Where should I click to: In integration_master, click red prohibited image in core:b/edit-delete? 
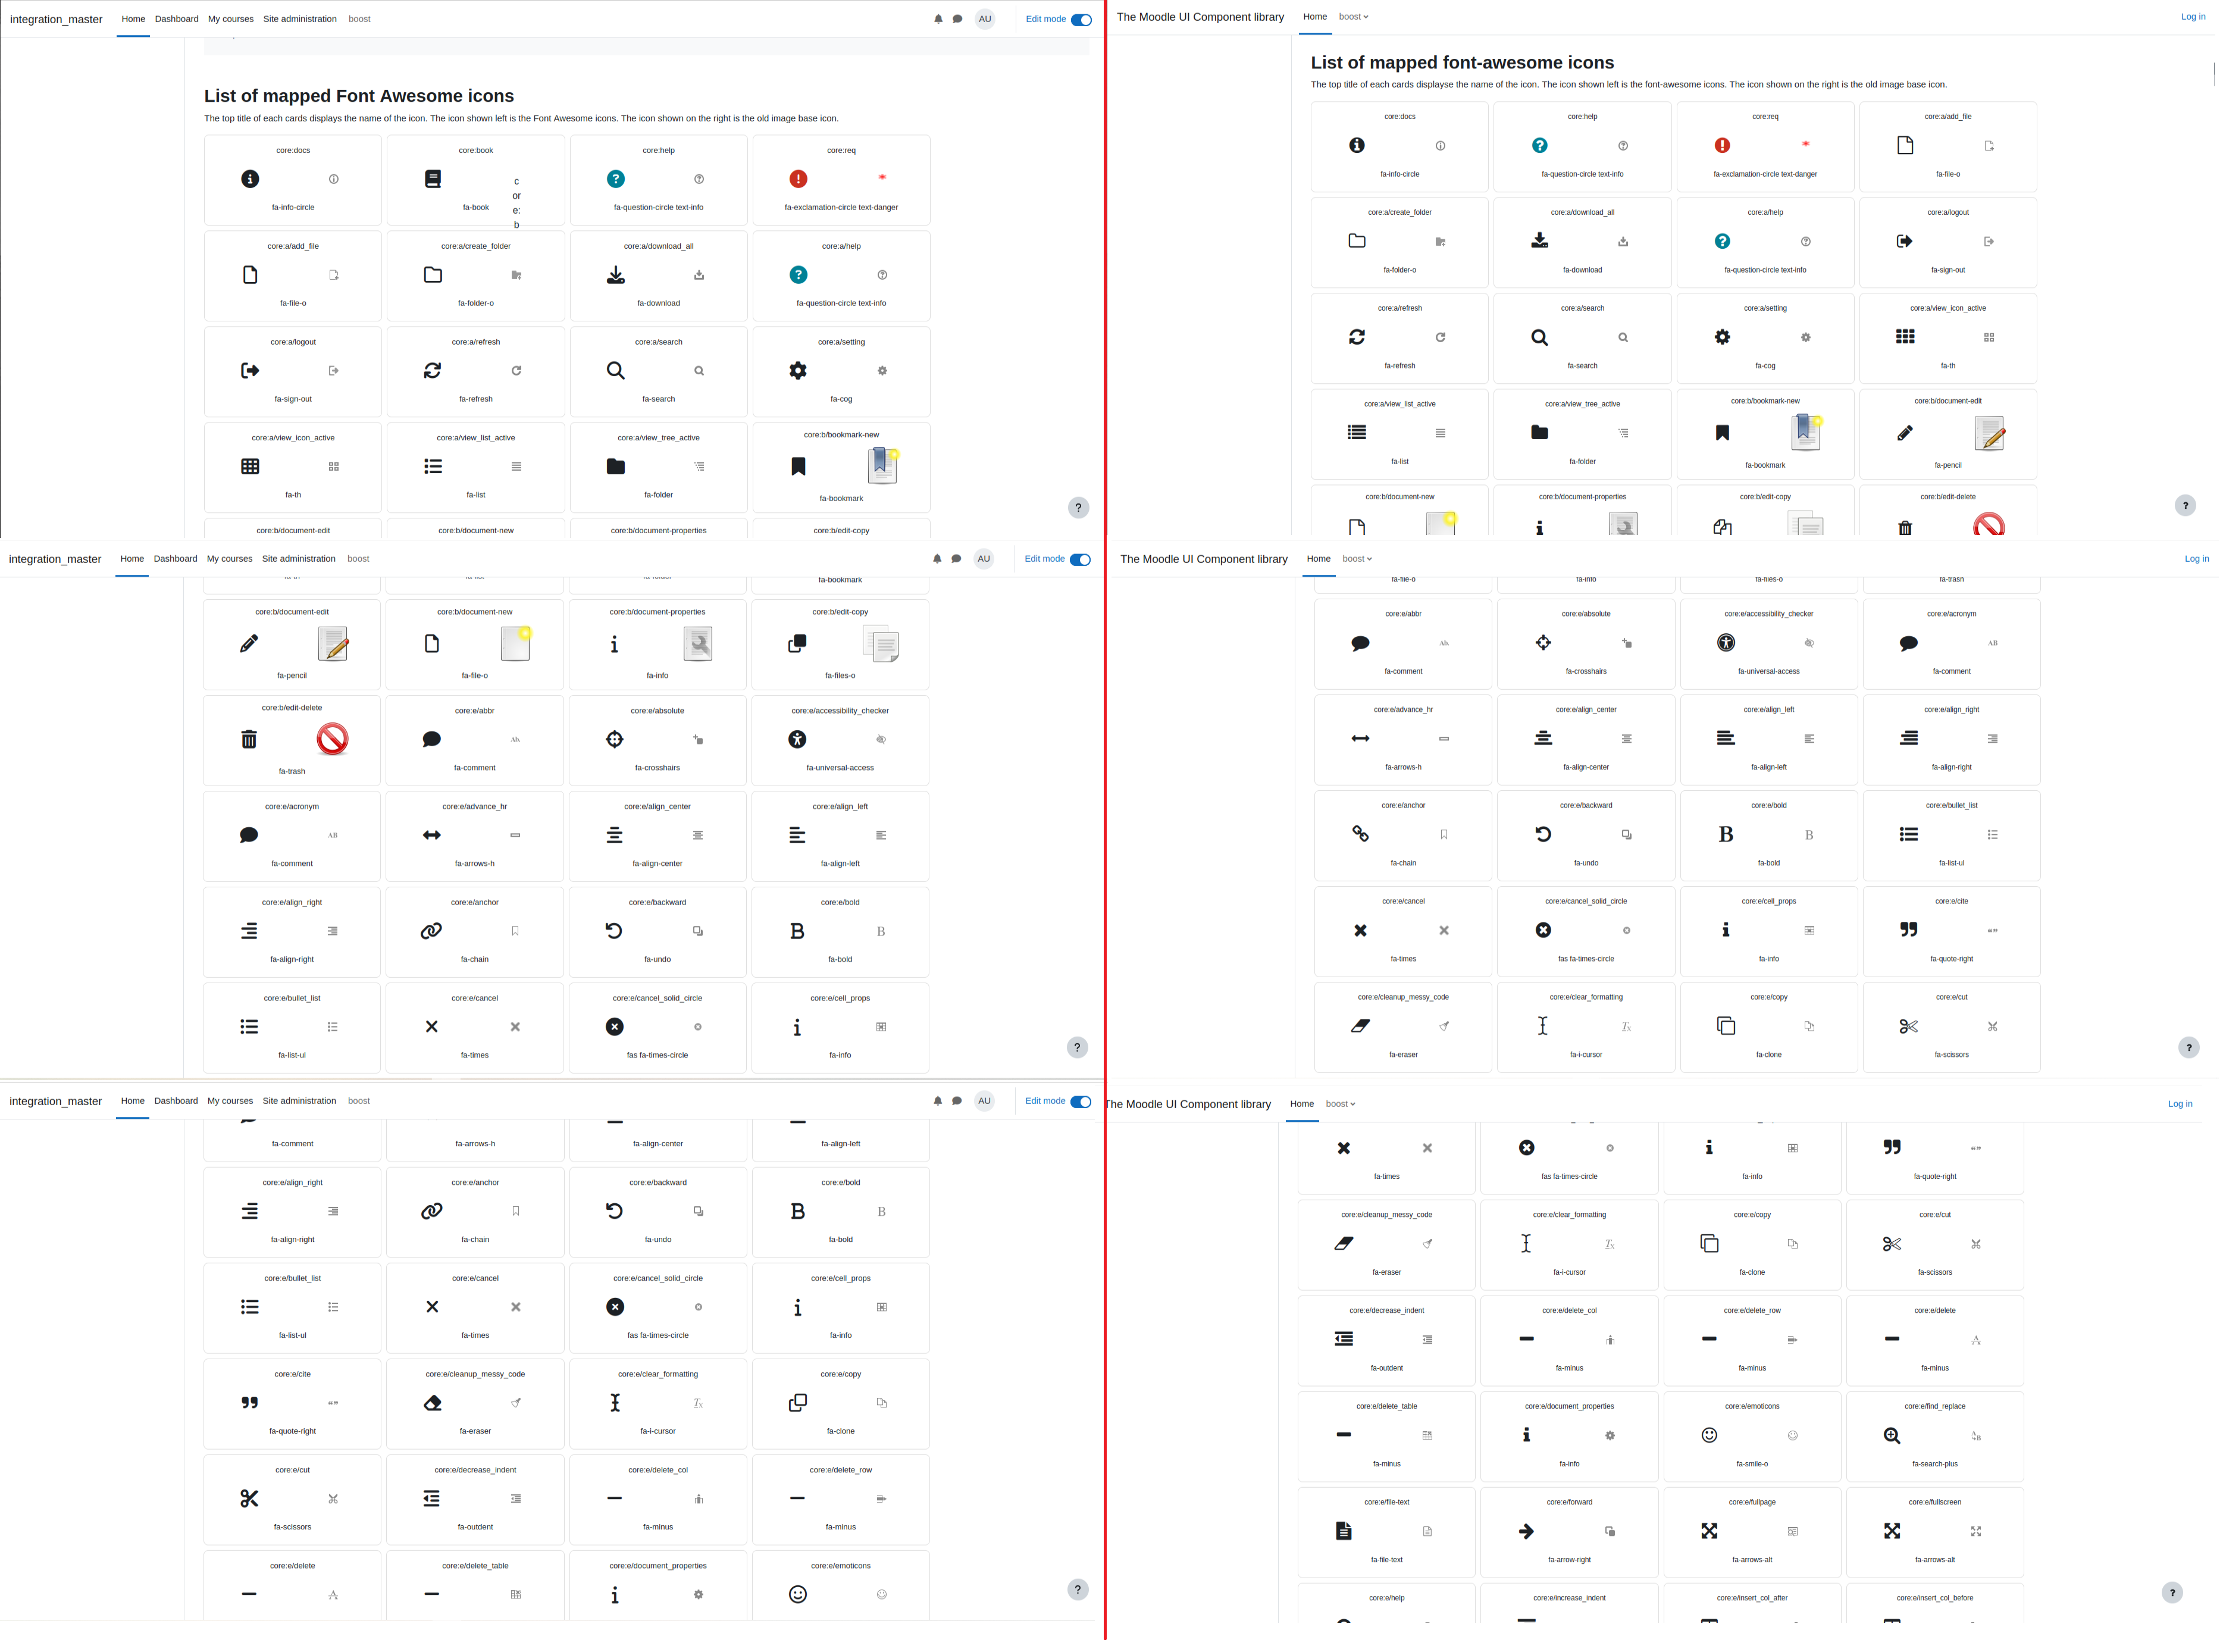click(x=333, y=740)
